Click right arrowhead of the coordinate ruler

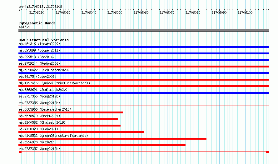268,10
